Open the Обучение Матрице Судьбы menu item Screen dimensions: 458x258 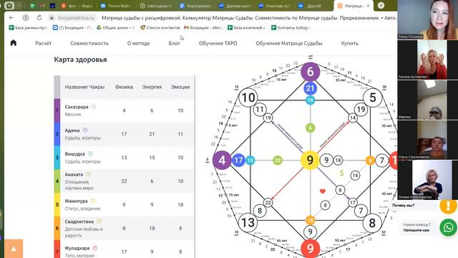[289, 43]
